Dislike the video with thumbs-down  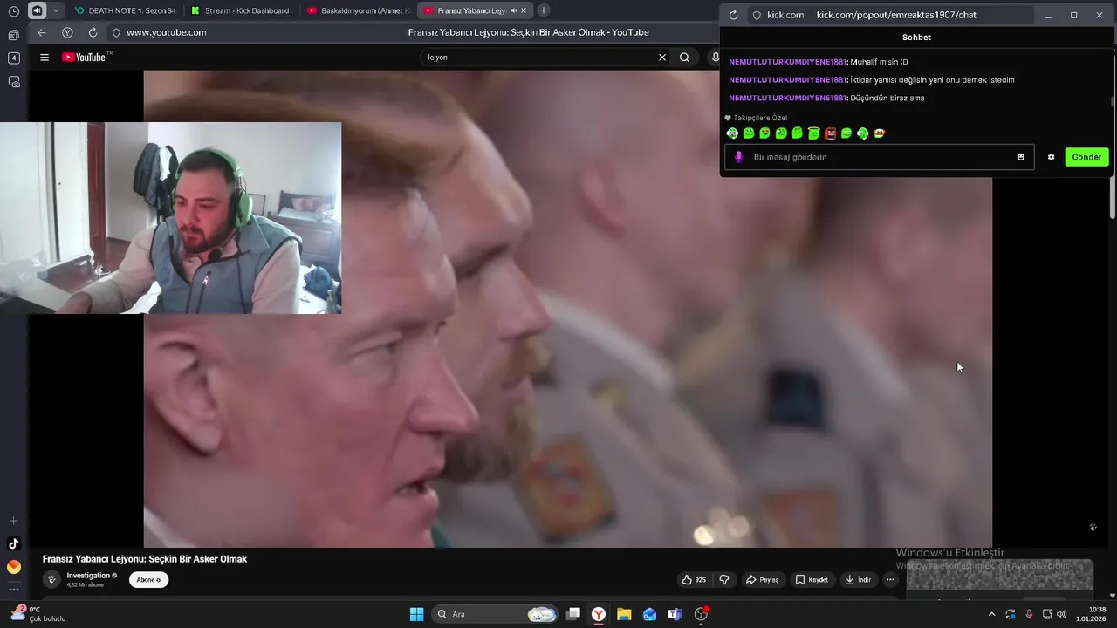coord(724,579)
